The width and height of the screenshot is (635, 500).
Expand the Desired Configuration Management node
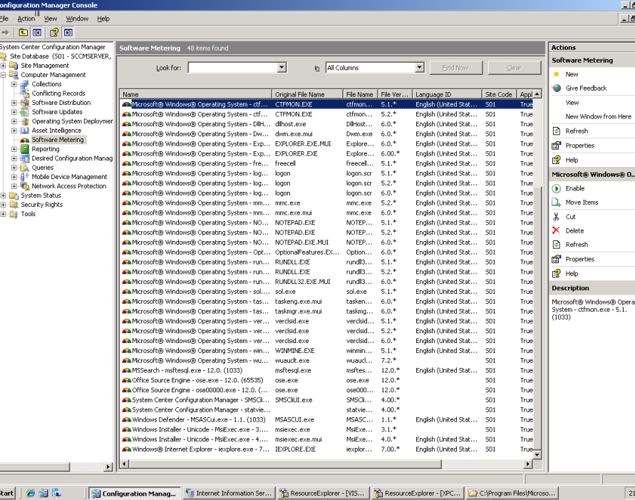pos(14,158)
